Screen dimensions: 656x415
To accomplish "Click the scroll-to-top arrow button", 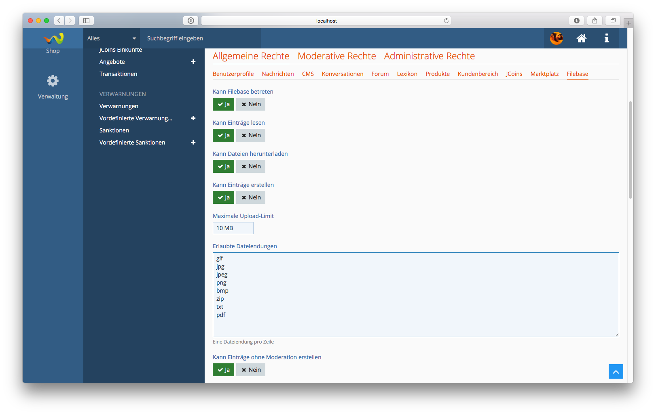I will [x=616, y=371].
